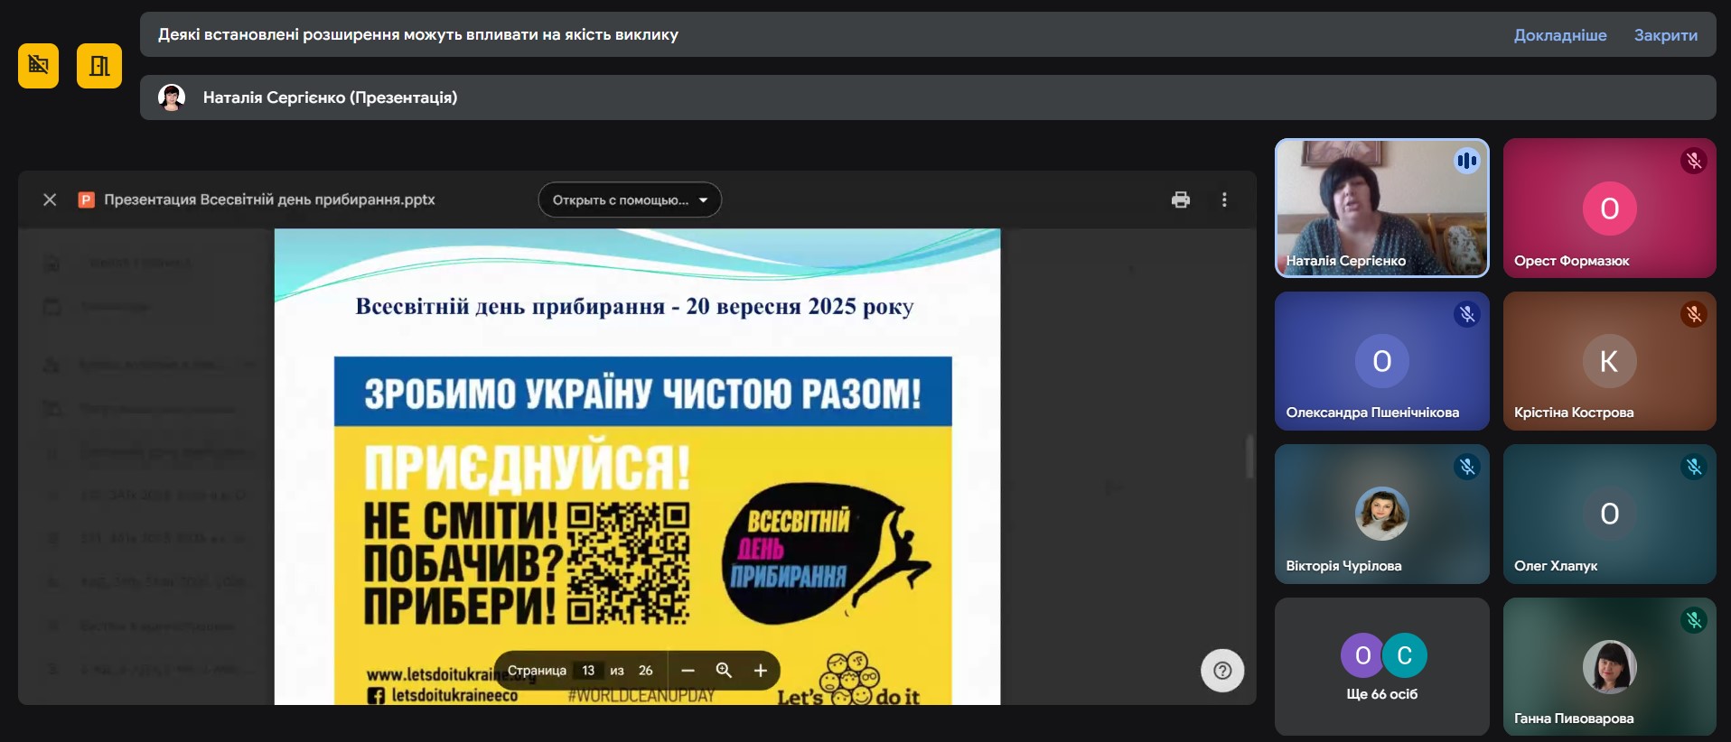Image resolution: width=1731 pixels, height=742 pixels.
Task: Print the presentation via printer icon
Action: (x=1180, y=199)
